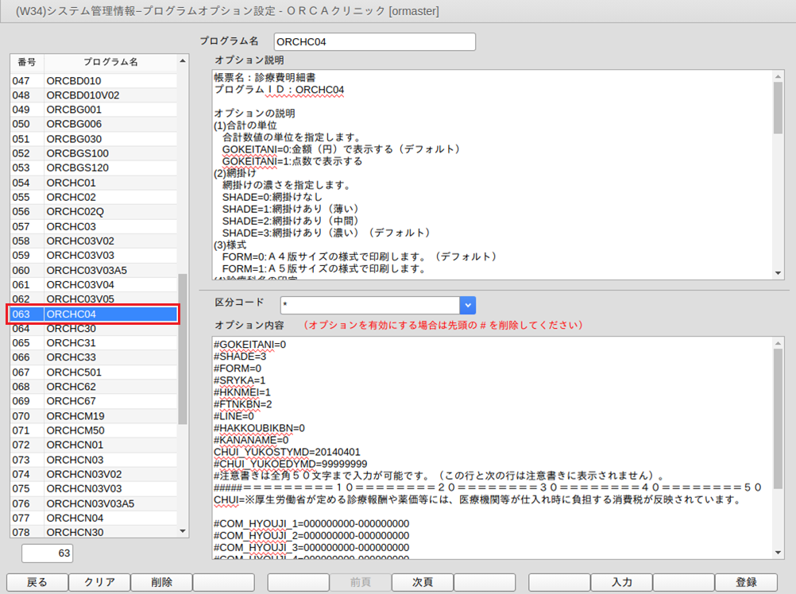Click the 戻る (Back) button

coord(37,582)
